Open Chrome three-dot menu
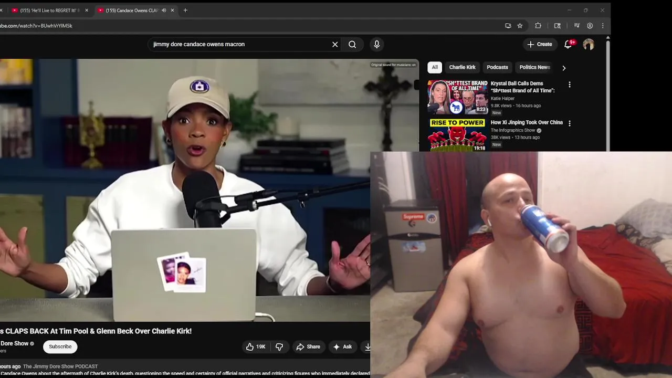This screenshot has height=378, width=672. pyautogui.click(x=603, y=26)
